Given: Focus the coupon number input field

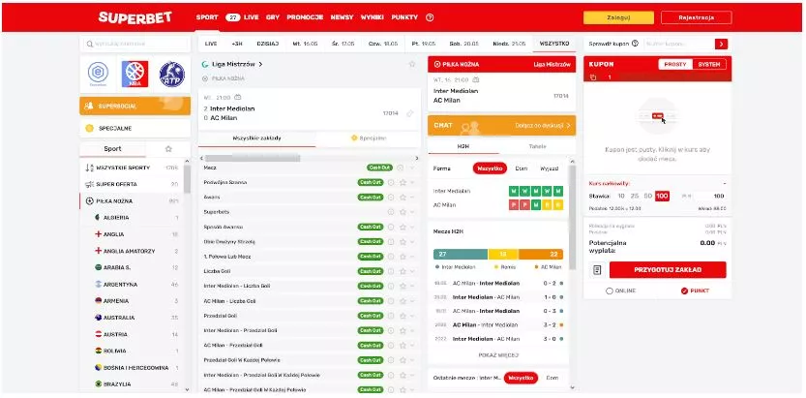Looking at the screenshot, I should point(678,45).
